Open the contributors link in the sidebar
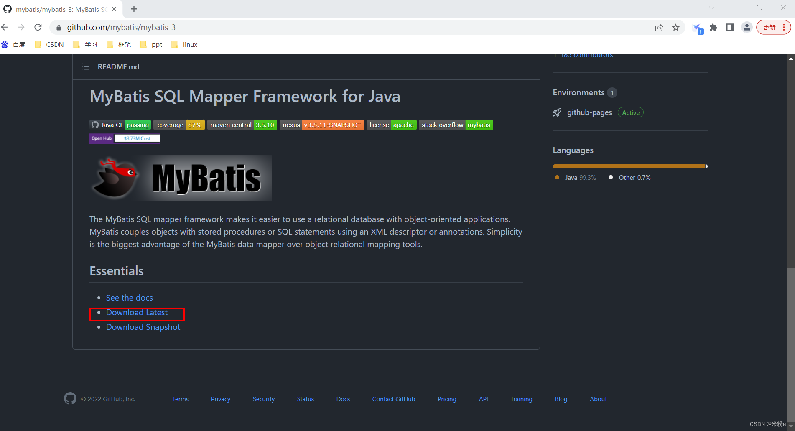This screenshot has width=795, height=431. click(584, 56)
